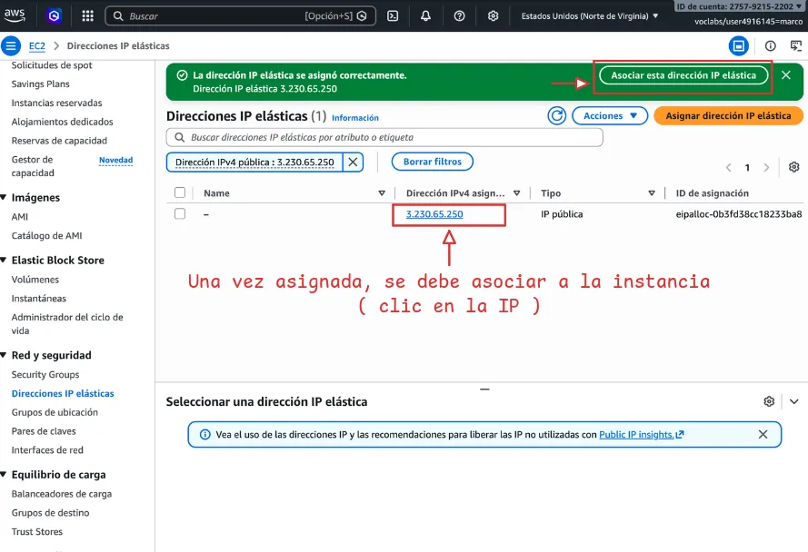Go to EC2 breadcrumb link

[37, 45]
